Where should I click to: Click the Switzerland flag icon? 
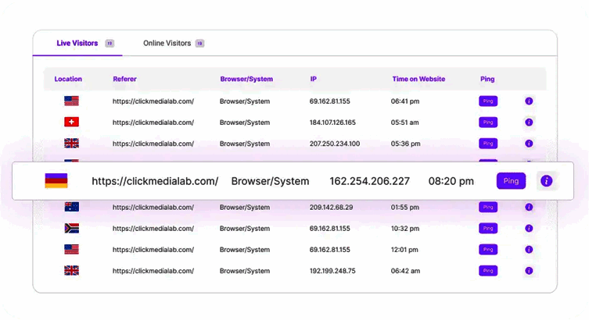(x=72, y=123)
